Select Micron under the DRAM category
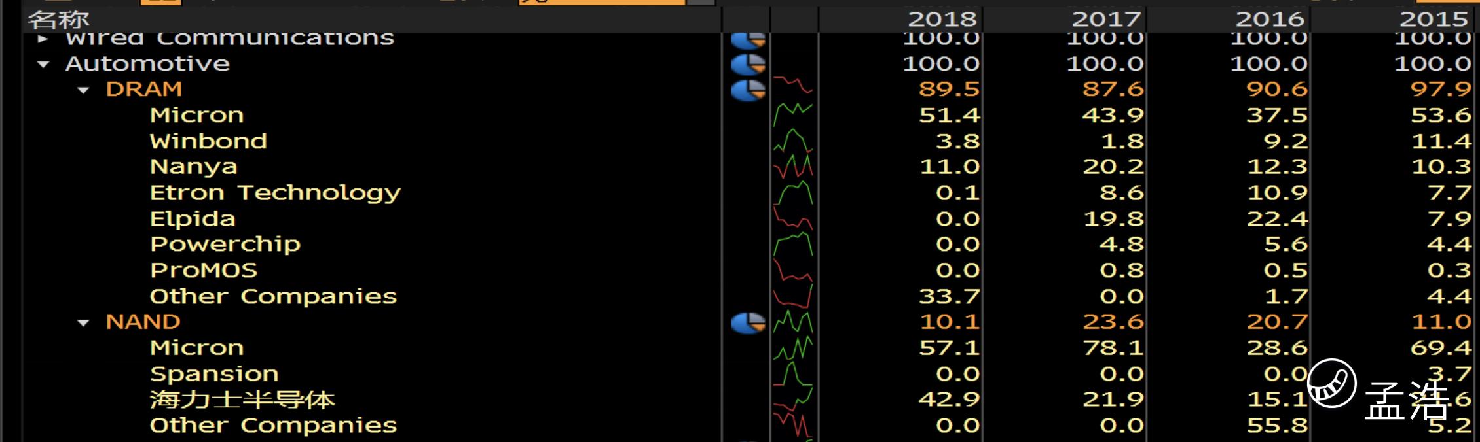Screen dimensions: 1480x442 pos(196,115)
